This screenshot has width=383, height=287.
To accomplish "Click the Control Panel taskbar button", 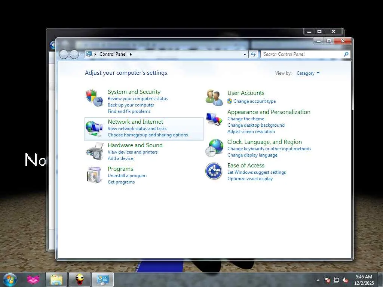I will 102,280.
